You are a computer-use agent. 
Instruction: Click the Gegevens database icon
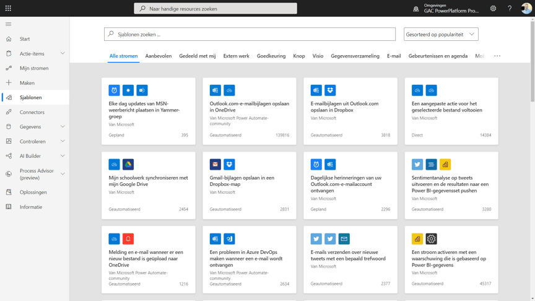point(9,126)
